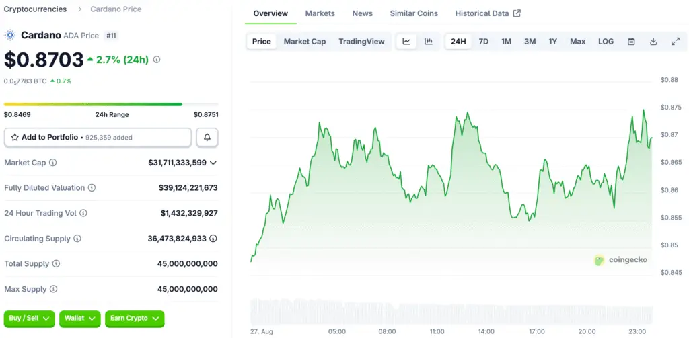689x338 pixels.
Task: Click the $0.88 price axis label
Action: click(669, 80)
